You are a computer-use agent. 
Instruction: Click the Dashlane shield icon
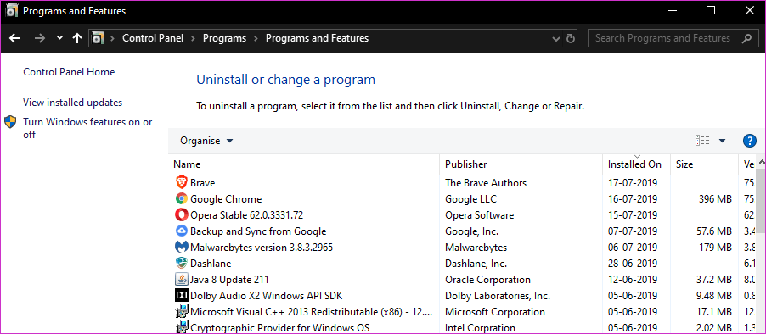(x=181, y=264)
